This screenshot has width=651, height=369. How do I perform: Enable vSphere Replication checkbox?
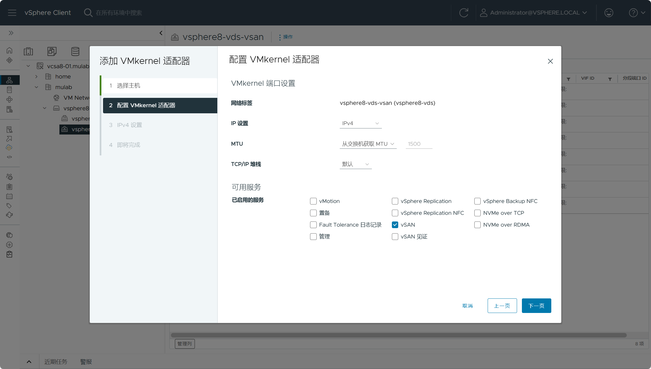click(395, 201)
